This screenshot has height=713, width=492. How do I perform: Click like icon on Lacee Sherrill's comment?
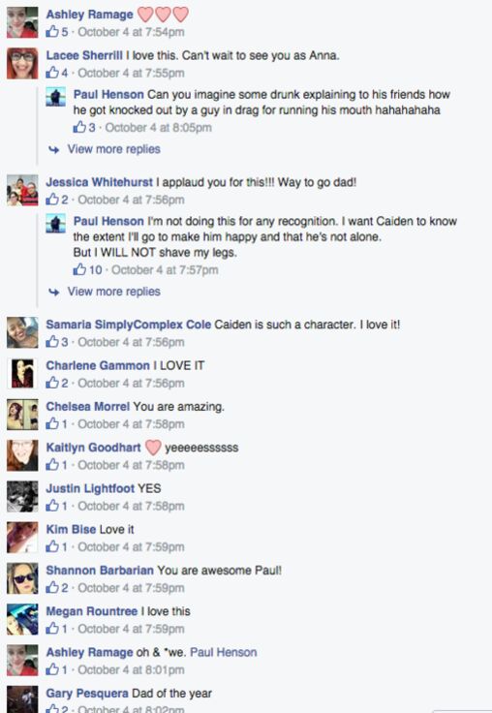(x=52, y=73)
